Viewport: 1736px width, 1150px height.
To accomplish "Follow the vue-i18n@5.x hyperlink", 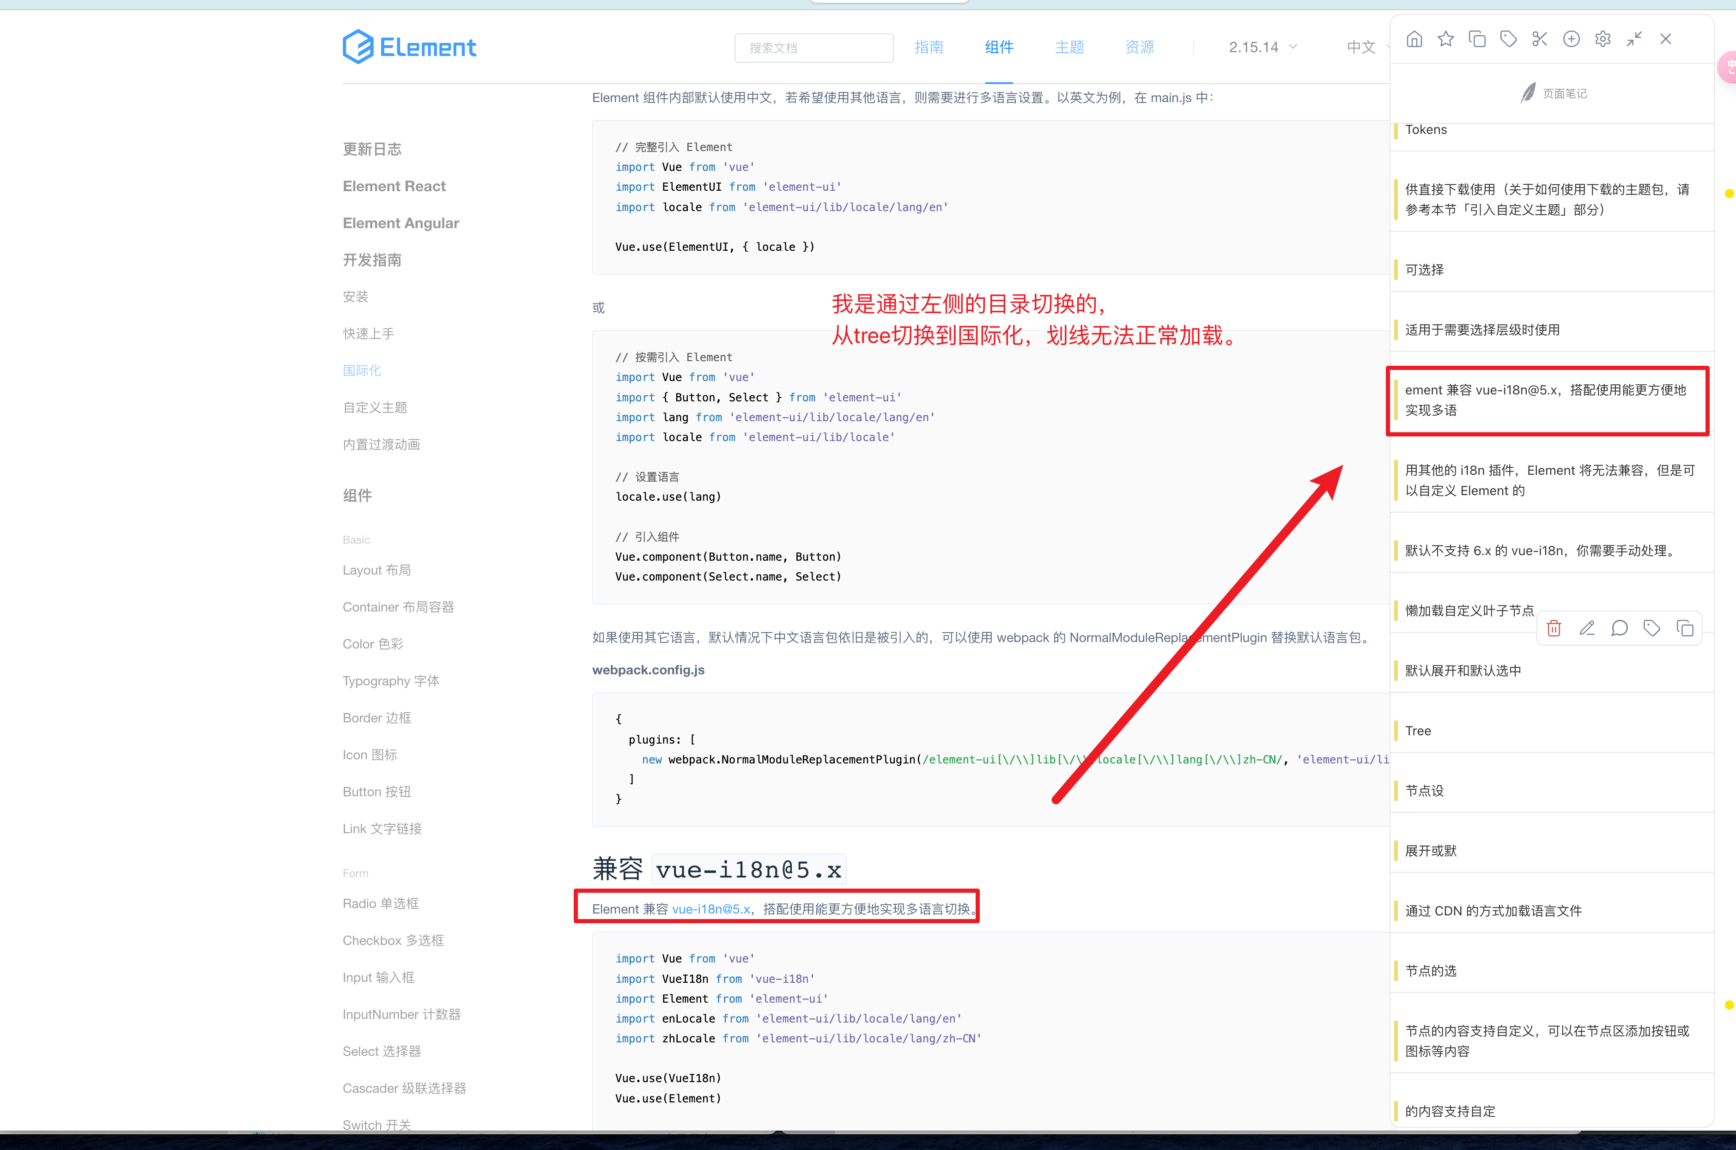I will 710,909.
